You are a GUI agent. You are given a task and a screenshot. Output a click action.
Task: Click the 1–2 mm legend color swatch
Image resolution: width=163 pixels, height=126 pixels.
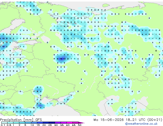(16, 123)
